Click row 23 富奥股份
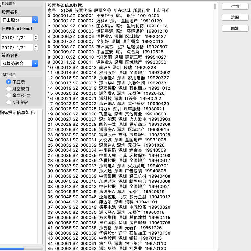 pyautogui.click(x=109, y=135)
